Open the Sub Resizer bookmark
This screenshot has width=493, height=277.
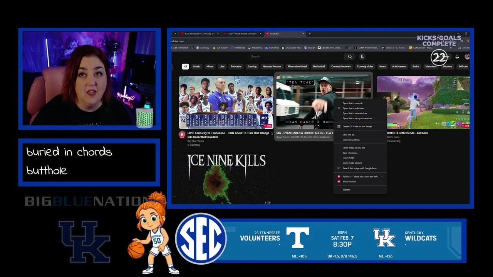(x=220, y=48)
